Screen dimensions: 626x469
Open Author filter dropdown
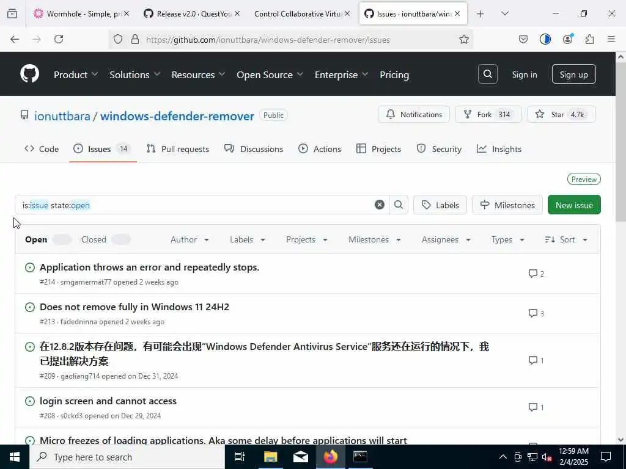[190, 239]
